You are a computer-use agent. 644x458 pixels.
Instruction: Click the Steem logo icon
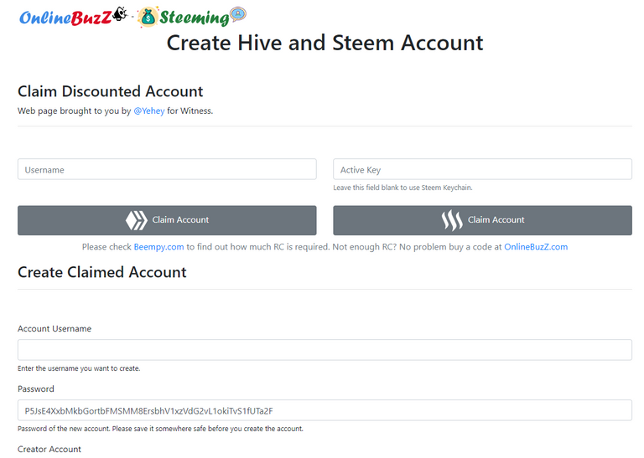(452, 220)
